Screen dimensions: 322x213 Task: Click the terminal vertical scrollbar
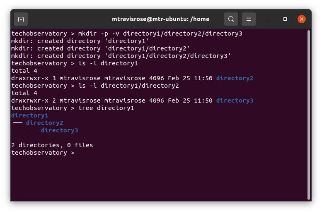[x=308, y=115]
